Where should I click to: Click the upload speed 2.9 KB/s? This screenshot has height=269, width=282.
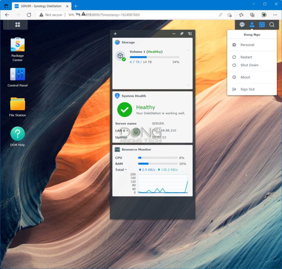point(147,170)
